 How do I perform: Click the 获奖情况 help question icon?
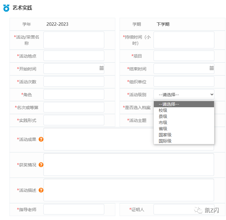41,165
